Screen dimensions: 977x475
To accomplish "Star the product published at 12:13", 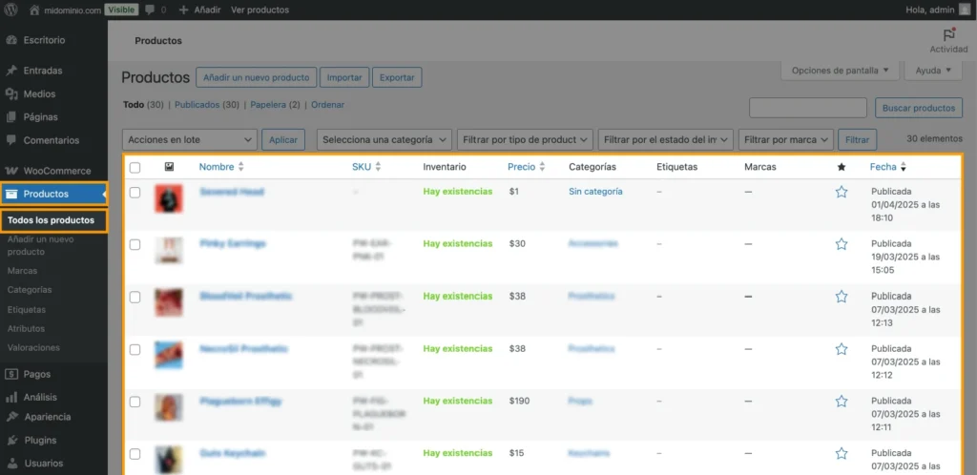I will pyautogui.click(x=842, y=297).
